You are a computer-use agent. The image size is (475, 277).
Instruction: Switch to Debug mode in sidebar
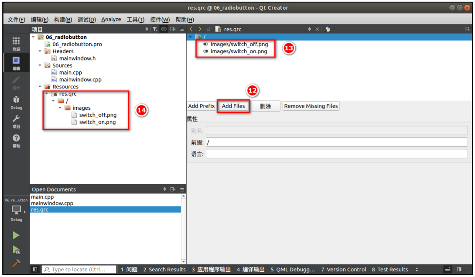click(16, 102)
